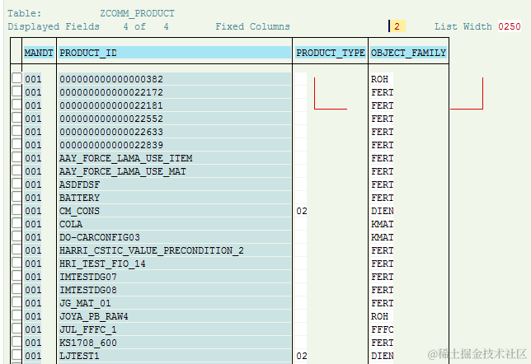531x364 pixels.
Task: Select the DO-CARCONFIG03 cell
Action: click(x=175, y=237)
